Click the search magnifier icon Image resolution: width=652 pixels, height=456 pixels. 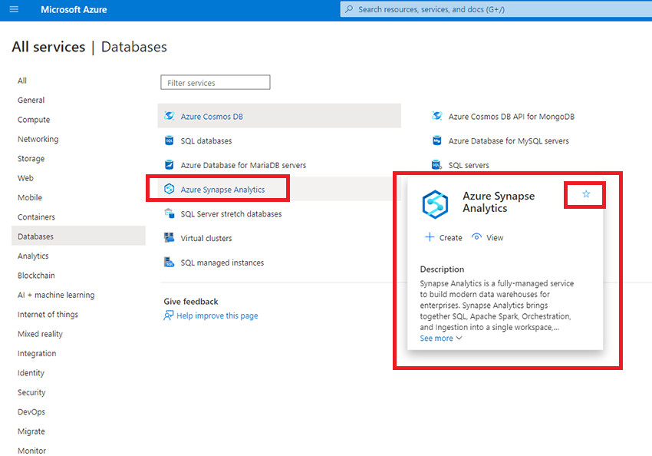pos(349,9)
